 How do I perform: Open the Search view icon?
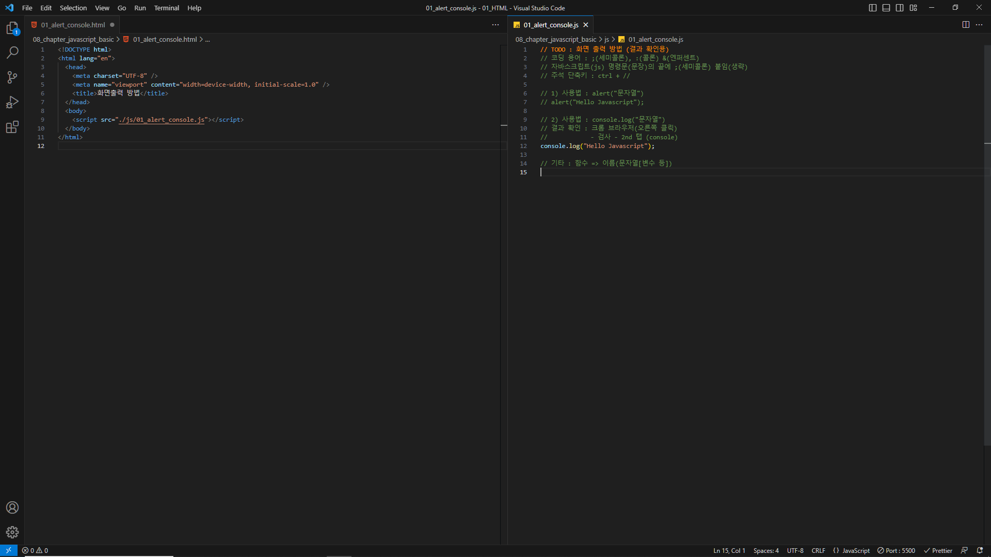(x=12, y=53)
